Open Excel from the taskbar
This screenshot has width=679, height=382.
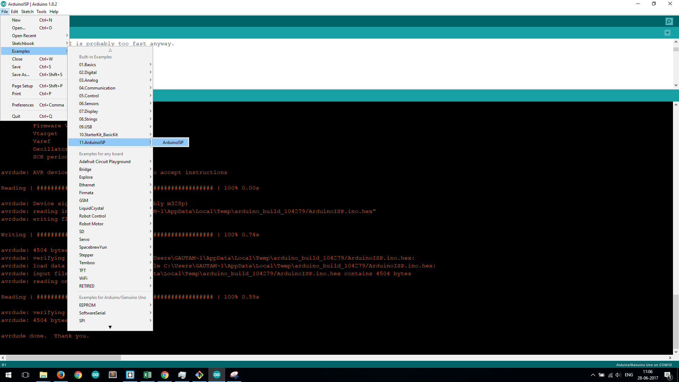point(147,375)
